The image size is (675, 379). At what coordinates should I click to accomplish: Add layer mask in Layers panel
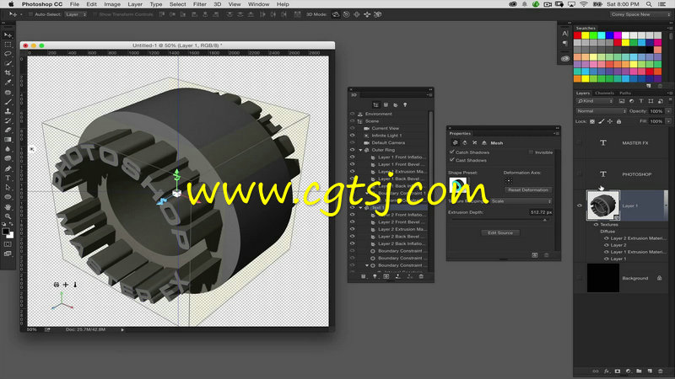point(618,371)
